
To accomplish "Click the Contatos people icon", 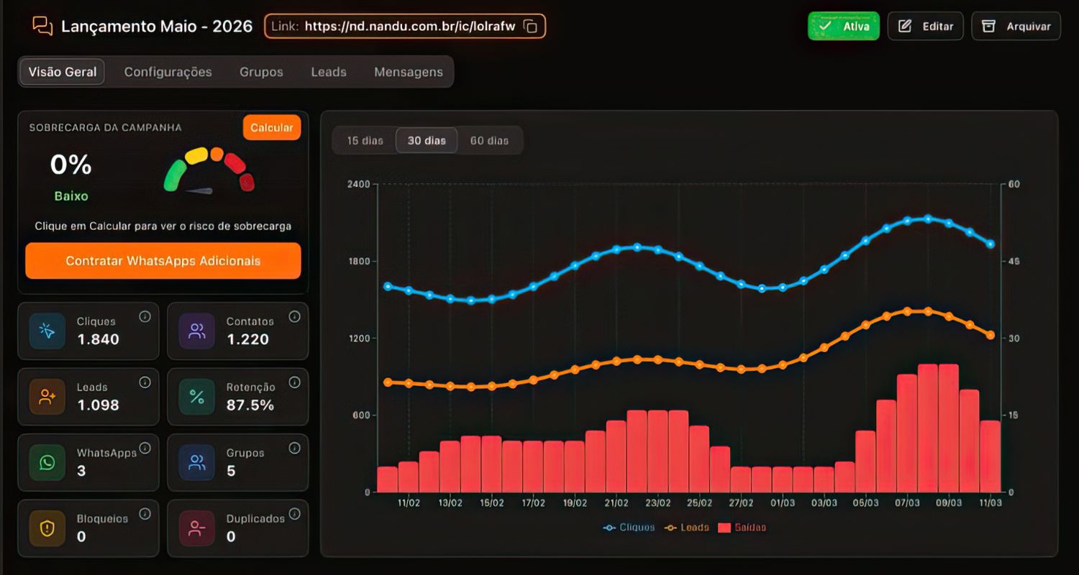I will click(x=197, y=331).
